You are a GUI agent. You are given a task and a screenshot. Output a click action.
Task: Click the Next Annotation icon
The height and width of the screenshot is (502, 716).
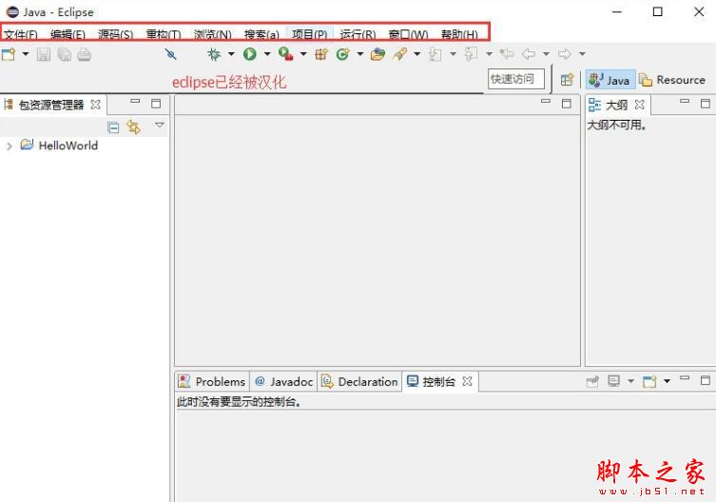pos(435,54)
